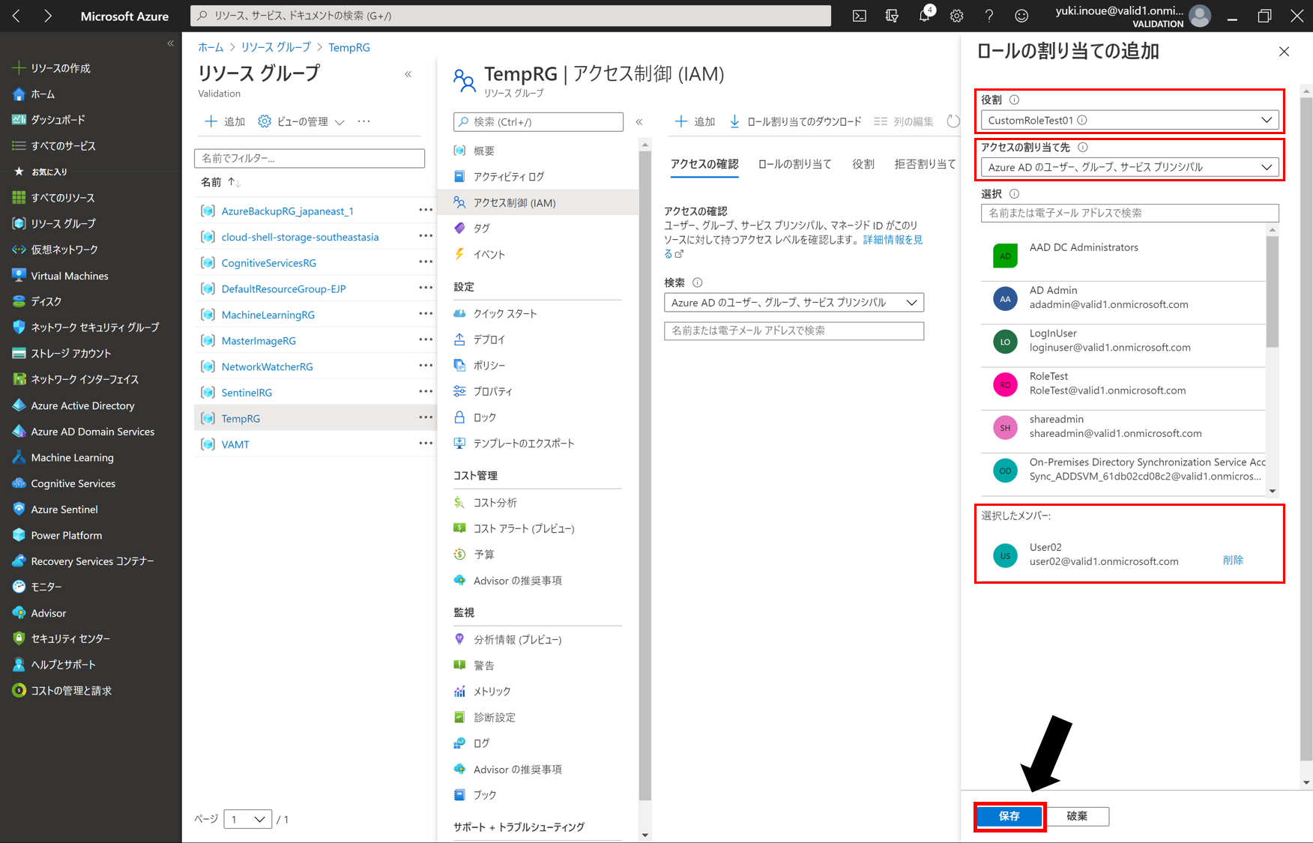Image resolution: width=1313 pixels, height=843 pixels.
Task: Switch to the アクセスの確認 tab
Action: point(704,164)
